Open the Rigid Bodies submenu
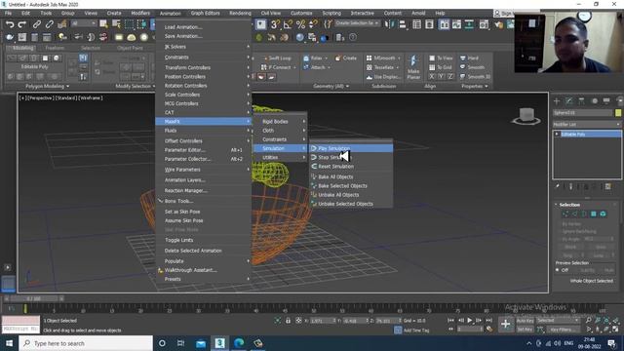624x351 pixels. (280, 121)
